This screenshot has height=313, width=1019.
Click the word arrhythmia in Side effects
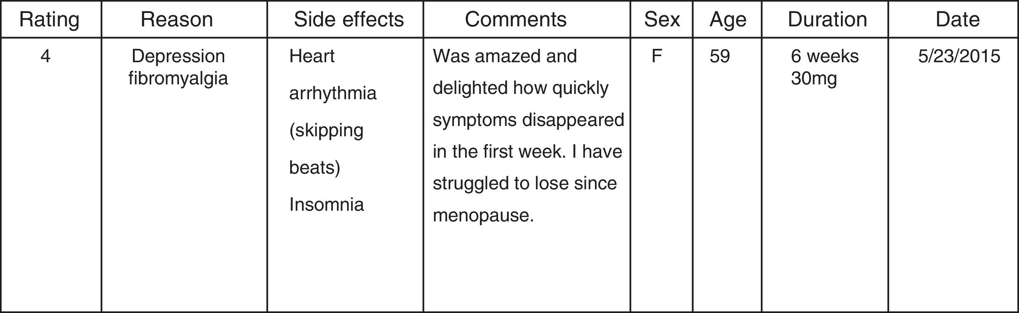click(x=333, y=94)
